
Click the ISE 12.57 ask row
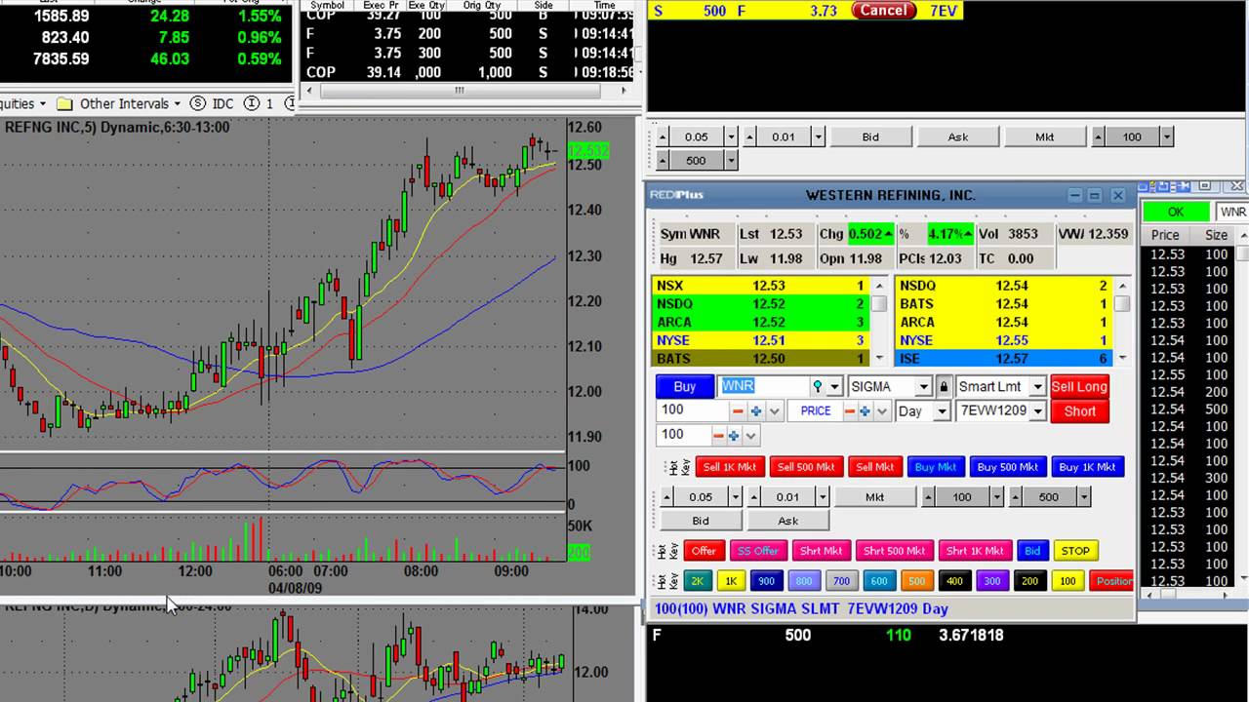(x=1003, y=359)
